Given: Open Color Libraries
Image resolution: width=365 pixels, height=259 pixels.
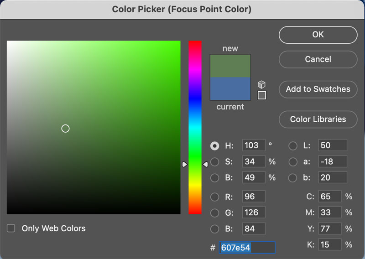Looking at the screenshot, I should coord(318,119).
